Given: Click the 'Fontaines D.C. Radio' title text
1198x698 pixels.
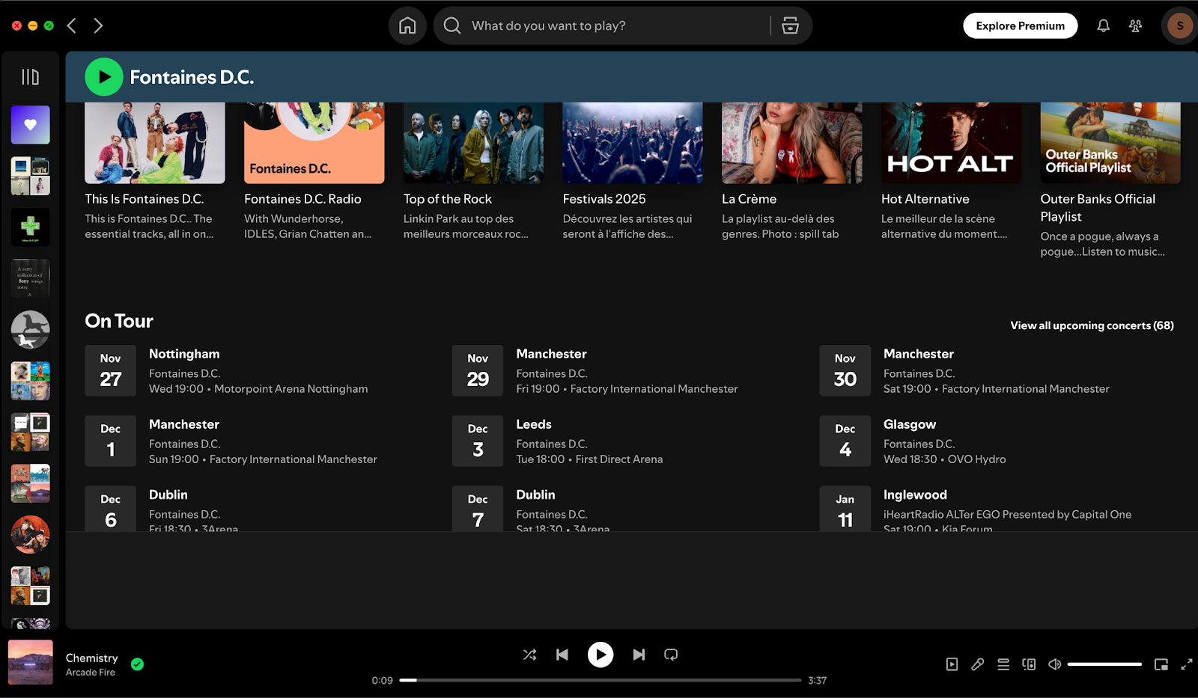Looking at the screenshot, I should point(302,199).
